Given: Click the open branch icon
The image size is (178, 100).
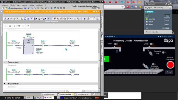Looking at the screenshot, I should 23,26.
